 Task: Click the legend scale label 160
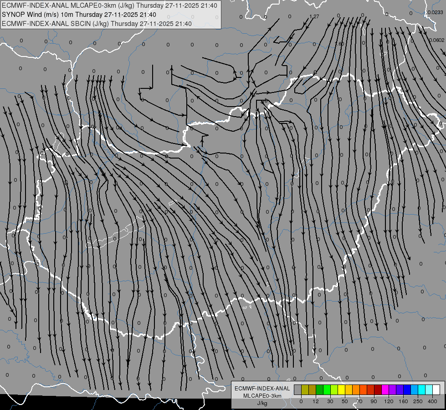click(x=403, y=401)
